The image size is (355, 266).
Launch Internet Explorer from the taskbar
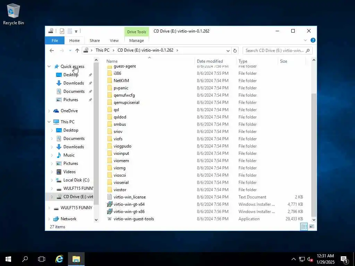pyautogui.click(x=59, y=259)
